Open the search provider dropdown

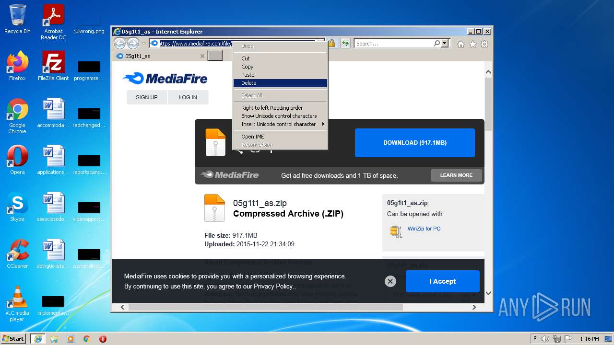pyautogui.click(x=444, y=43)
